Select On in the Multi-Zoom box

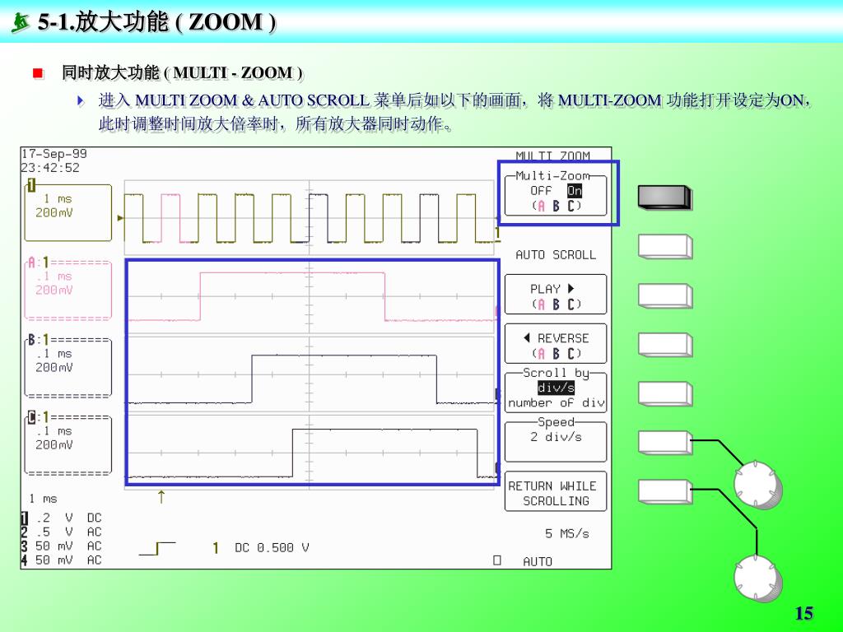pyautogui.click(x=574, y=191)
